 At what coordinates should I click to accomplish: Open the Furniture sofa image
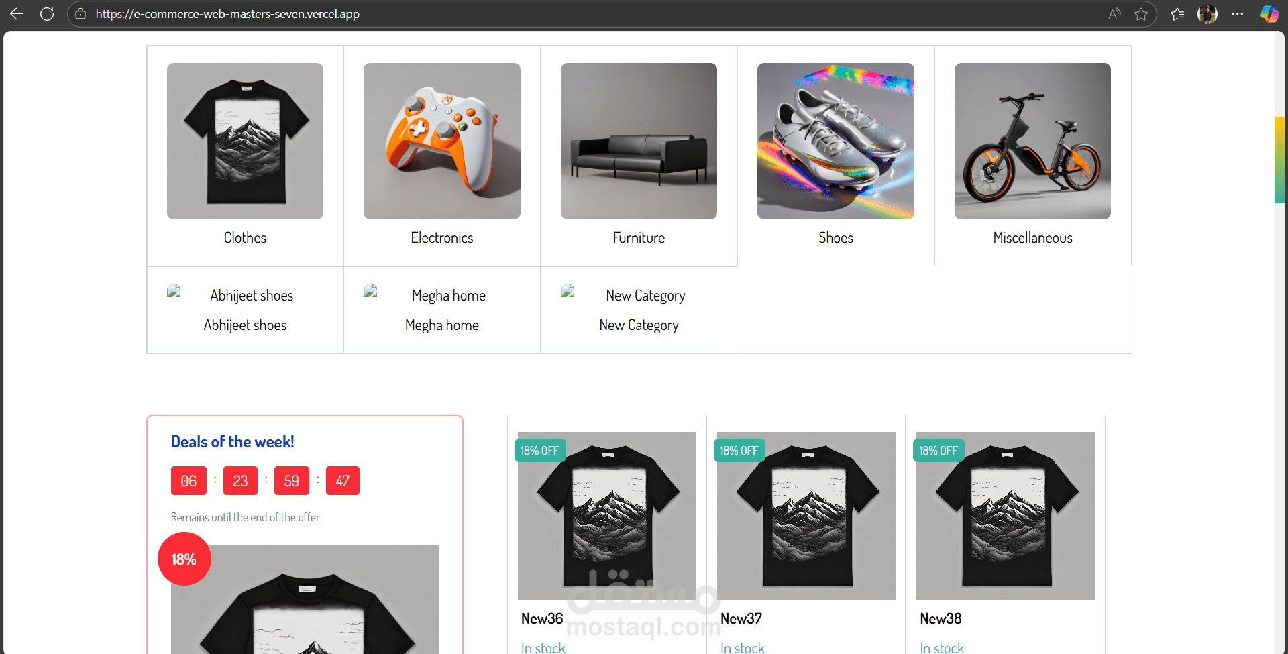point(639,141)
